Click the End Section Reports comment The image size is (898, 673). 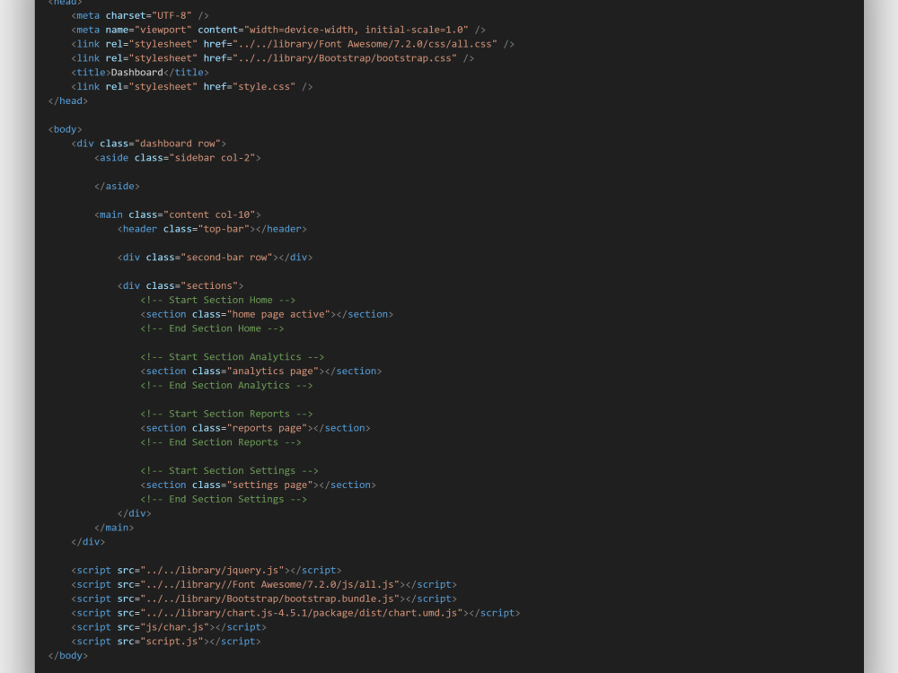pyautogui.click(x=221, y=442)
